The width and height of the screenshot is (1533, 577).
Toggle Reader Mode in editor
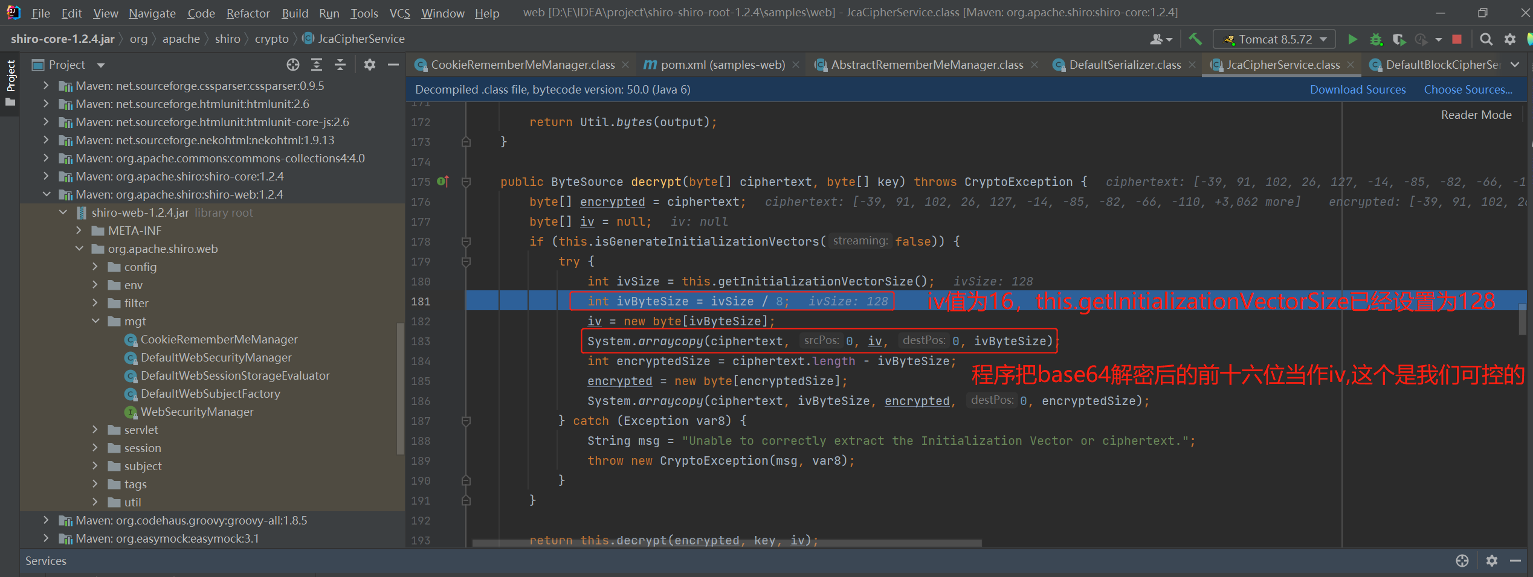pyautogui.click(x=1476, y=115)
